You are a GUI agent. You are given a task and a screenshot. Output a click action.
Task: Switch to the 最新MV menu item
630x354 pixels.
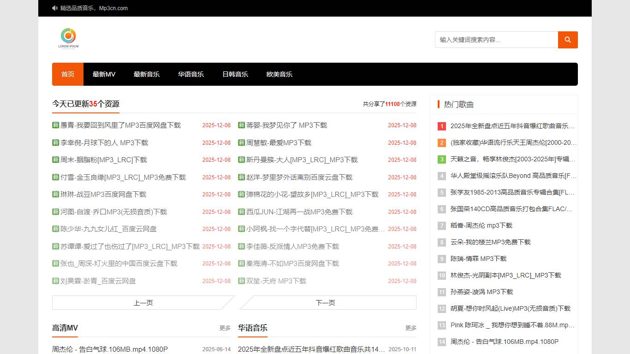(x=104, y=74)
